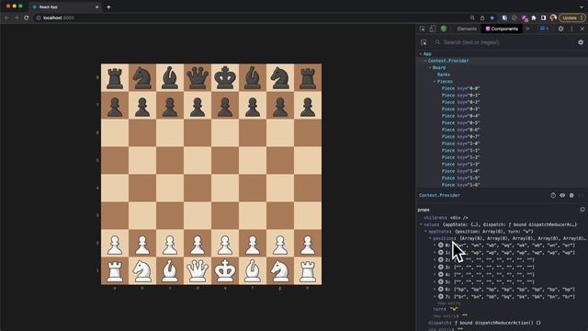Click the black knight on g8
Image resolution: width=588 pixels, height=331 pixels.
coord(280,77)
